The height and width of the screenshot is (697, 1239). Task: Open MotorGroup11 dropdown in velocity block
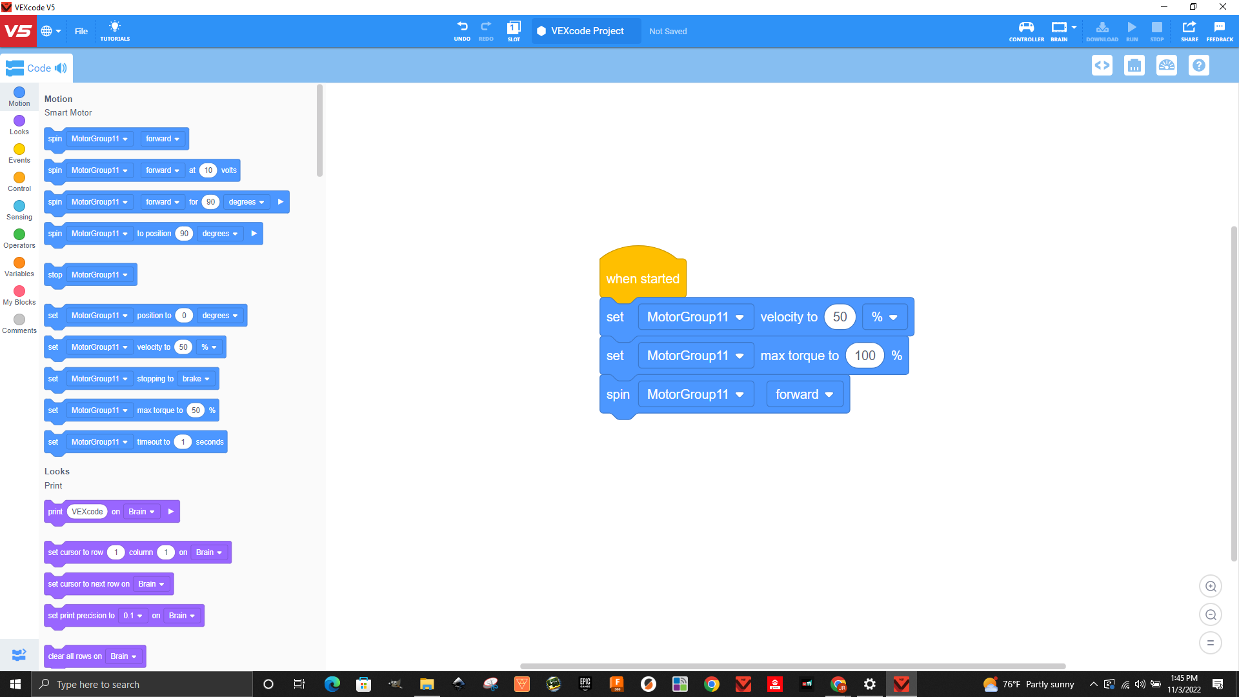(695, 317)
